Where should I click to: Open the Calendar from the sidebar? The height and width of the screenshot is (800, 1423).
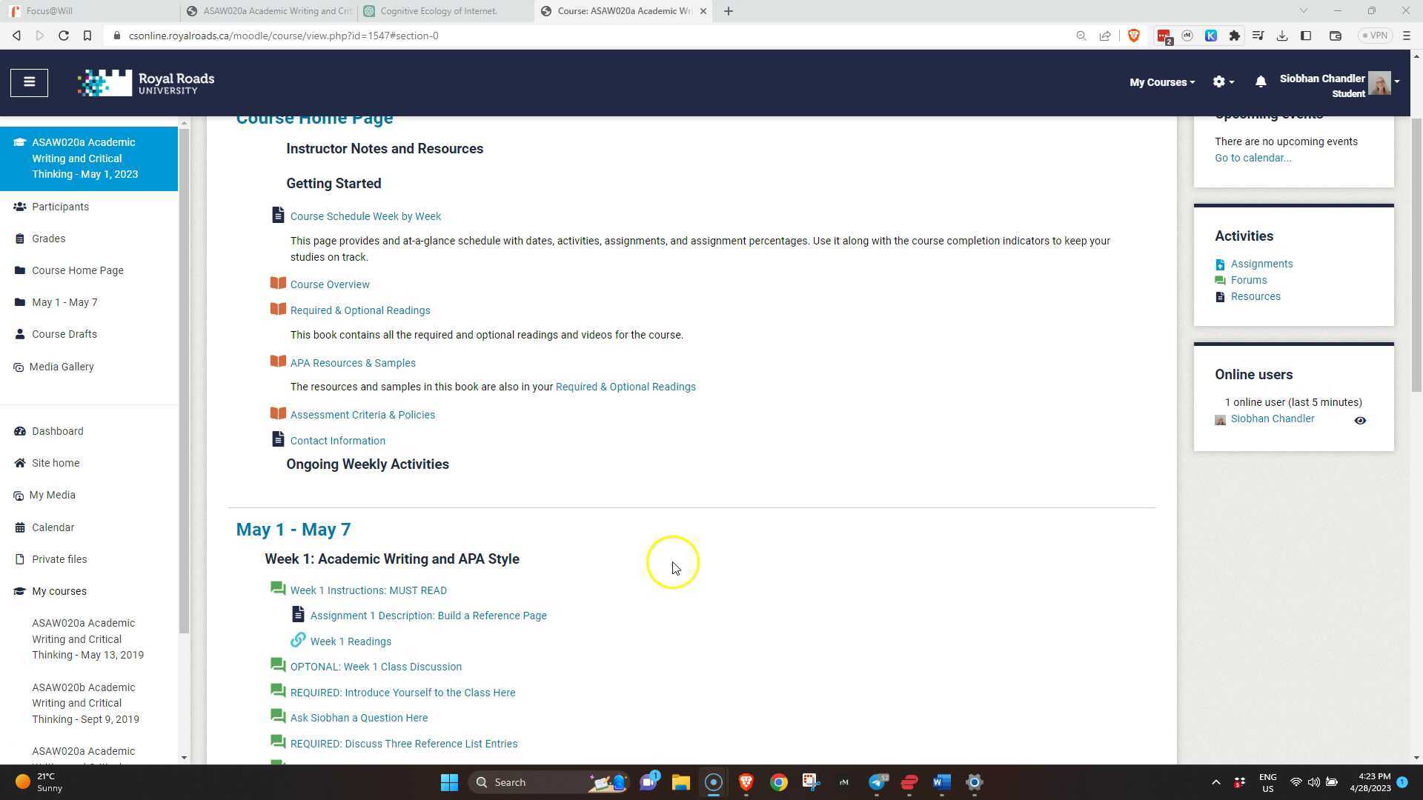tap(53, 527)
